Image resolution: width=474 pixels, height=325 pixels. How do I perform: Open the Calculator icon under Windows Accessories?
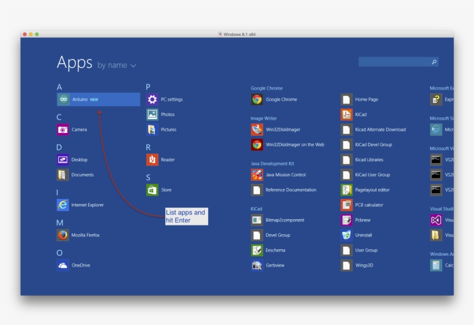click(436, 265)
